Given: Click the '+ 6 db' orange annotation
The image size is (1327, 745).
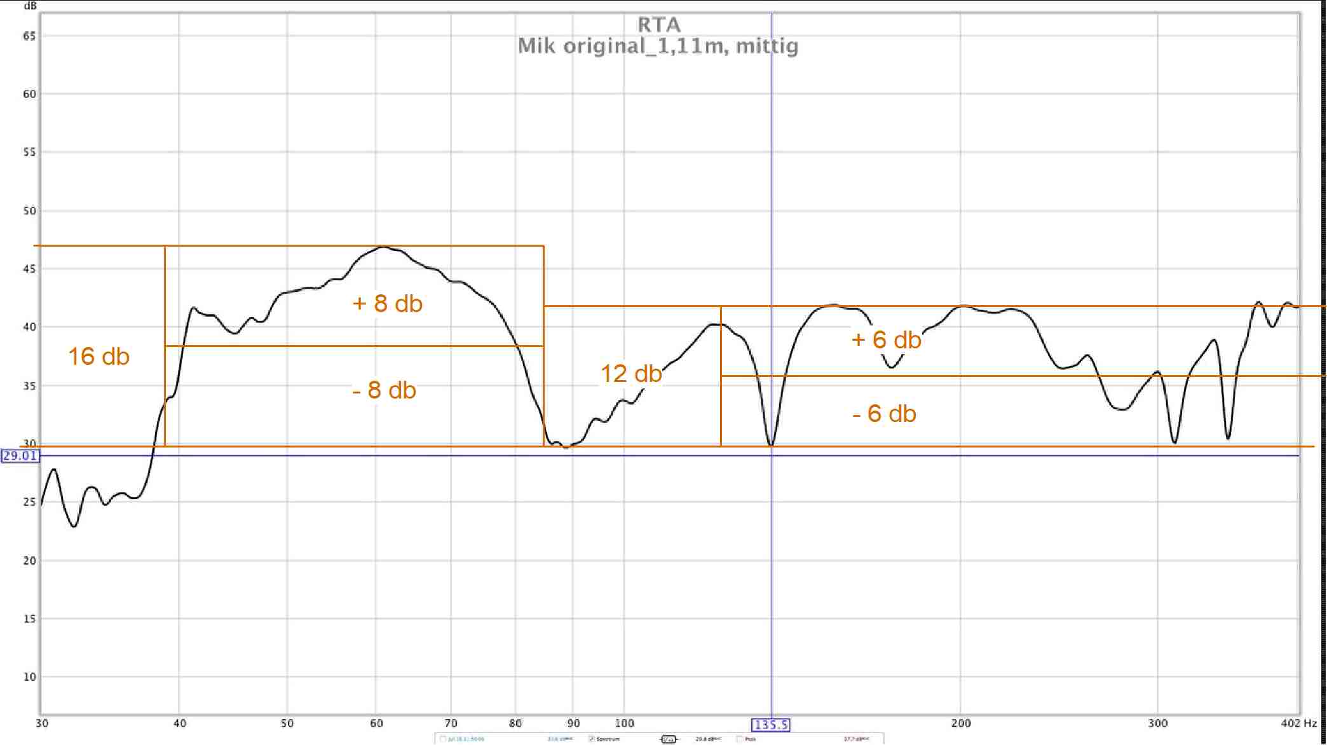Looking at the screenshot, I should (886, 340).
